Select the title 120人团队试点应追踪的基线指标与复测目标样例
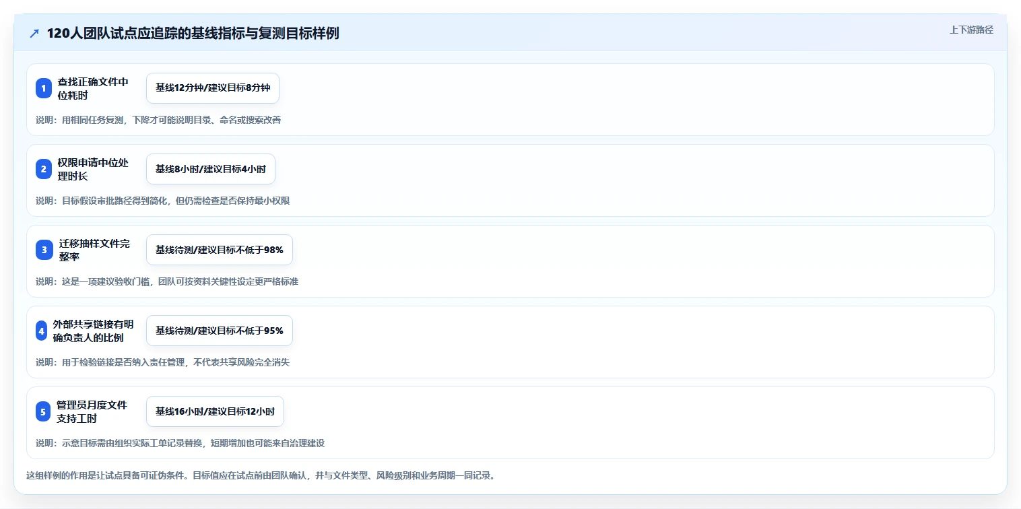Screen dimensions: 1021x509 click(193, 34)
